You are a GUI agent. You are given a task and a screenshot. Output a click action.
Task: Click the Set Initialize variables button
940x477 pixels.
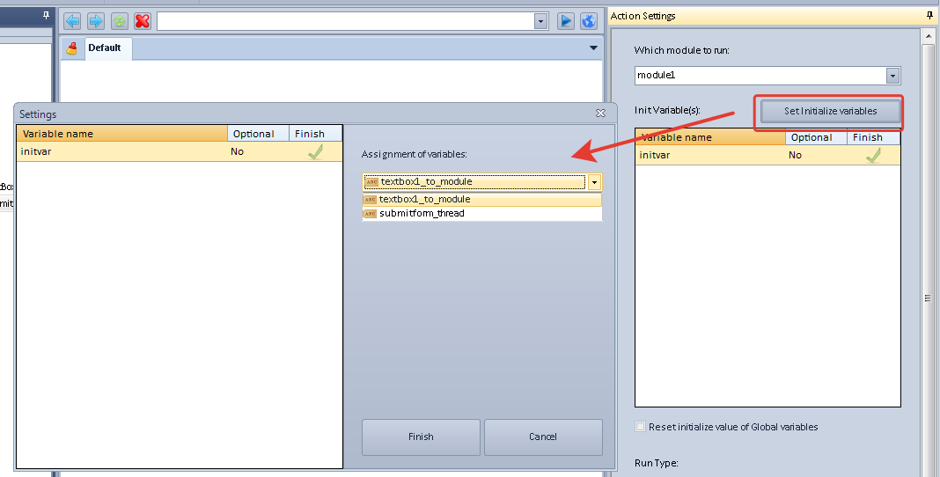(830, 112)
